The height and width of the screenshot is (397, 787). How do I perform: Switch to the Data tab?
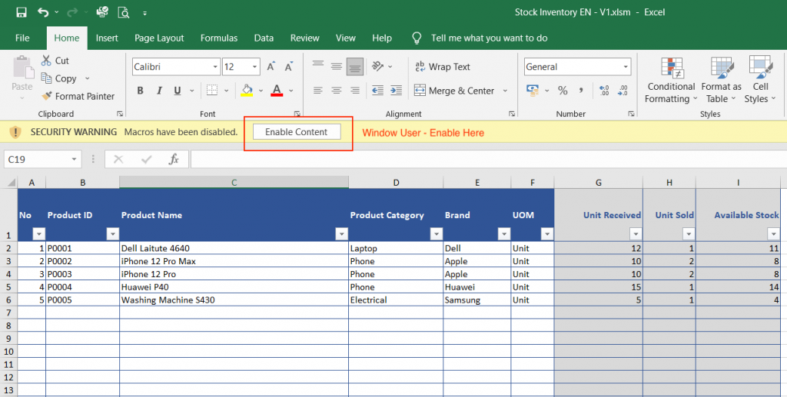[x=264, y=38]
